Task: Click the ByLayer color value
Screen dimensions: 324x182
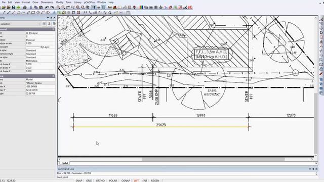Action: (33, 33)
